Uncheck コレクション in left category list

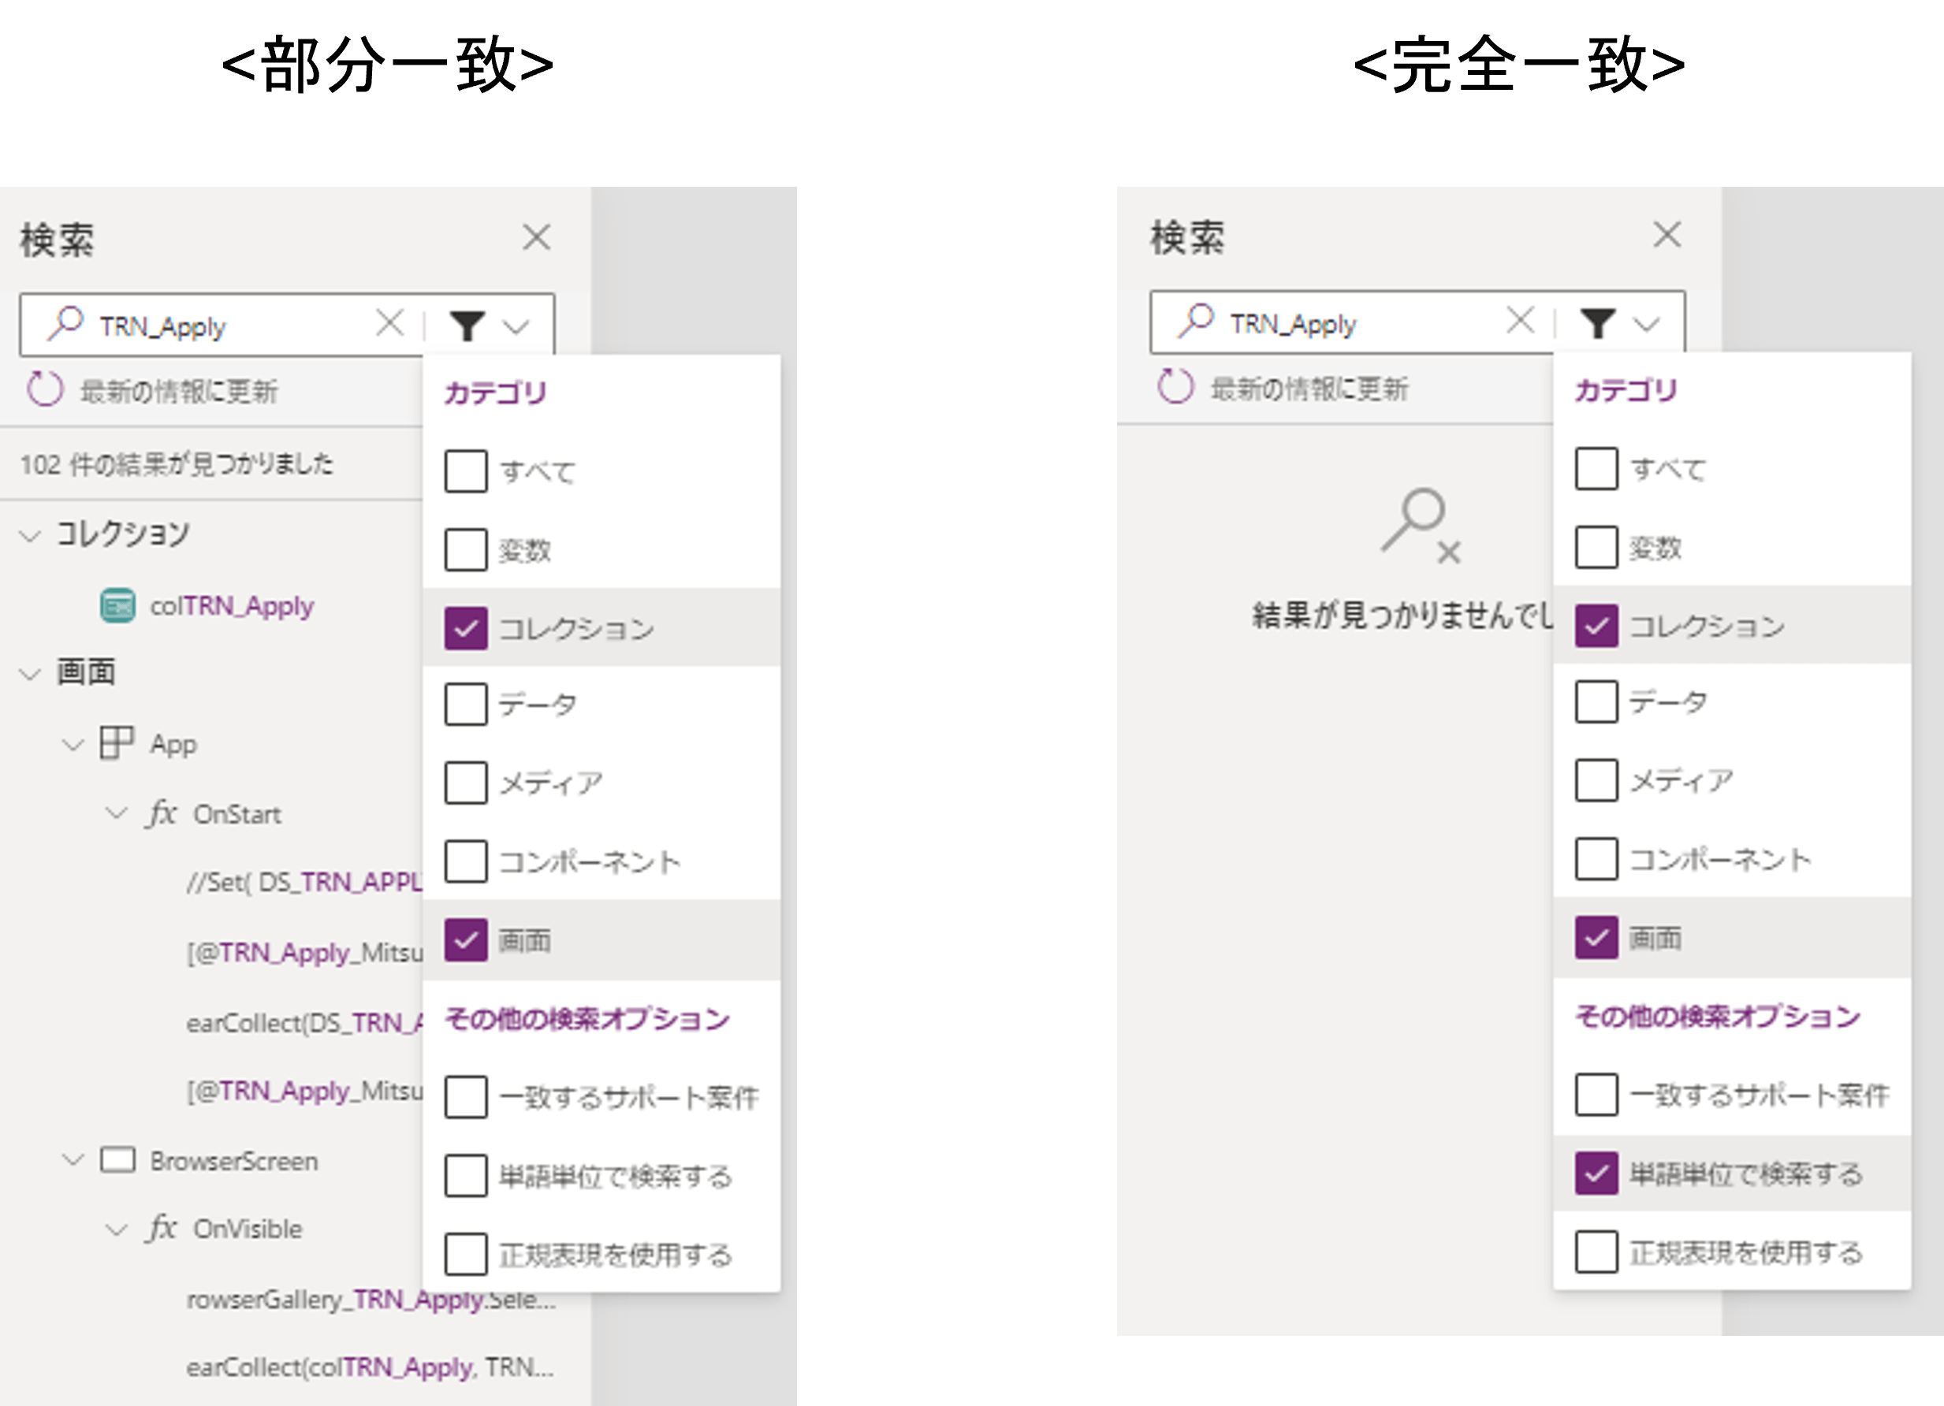pyautogui.click(x=466, y=628)
